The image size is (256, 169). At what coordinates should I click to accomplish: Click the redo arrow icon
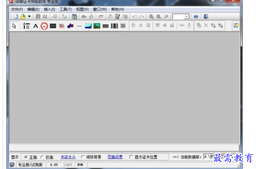[142, 16]
